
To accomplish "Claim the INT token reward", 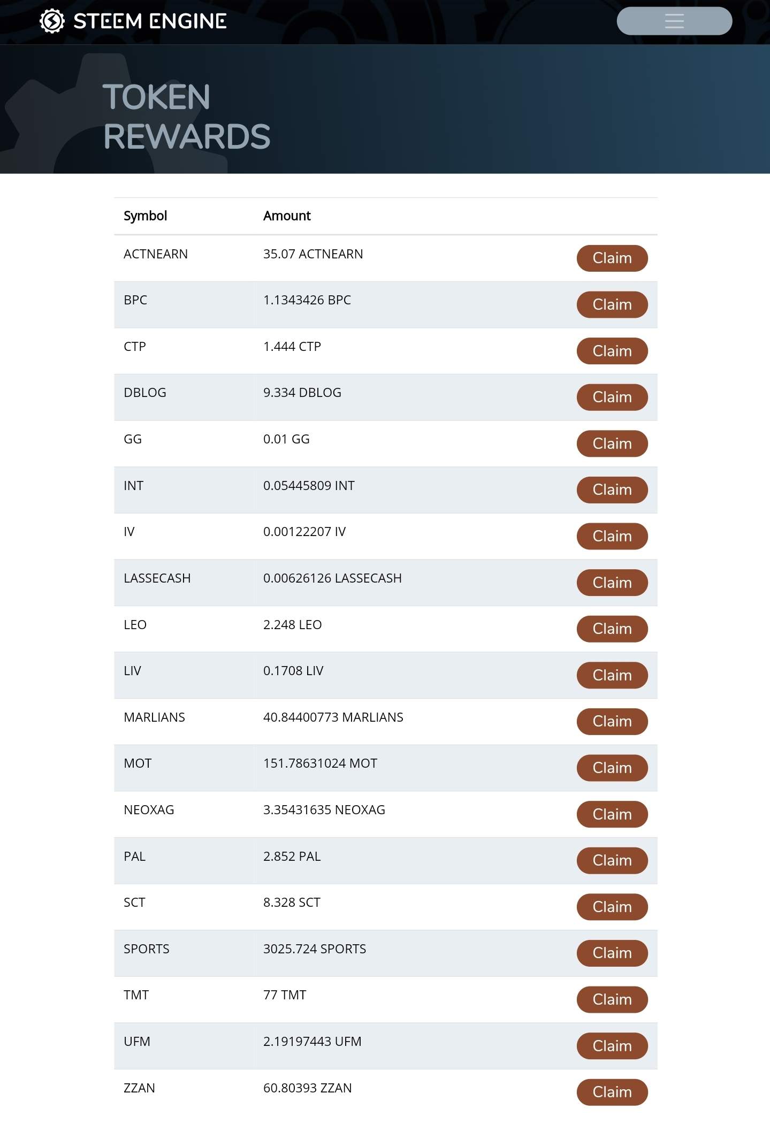I will (612, 490).
